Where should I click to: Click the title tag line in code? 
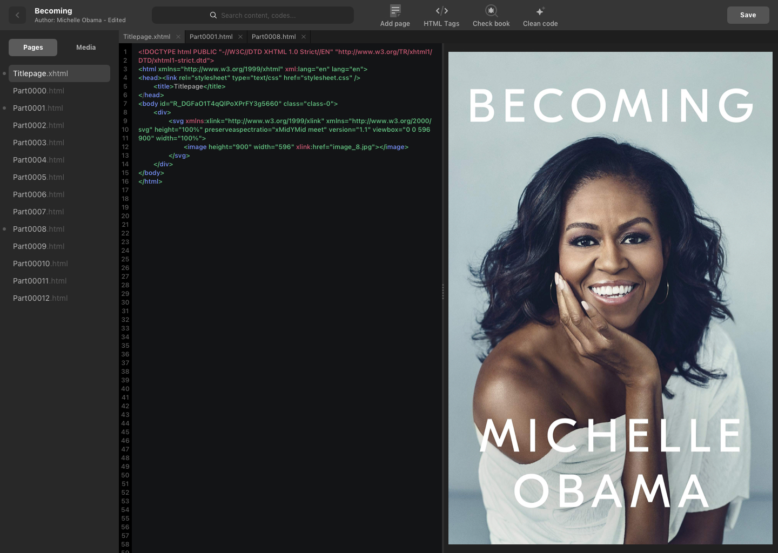tap(189, 86)
